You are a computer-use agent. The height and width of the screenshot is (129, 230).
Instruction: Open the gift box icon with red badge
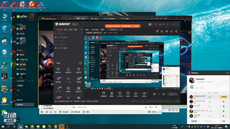(157, 31)
